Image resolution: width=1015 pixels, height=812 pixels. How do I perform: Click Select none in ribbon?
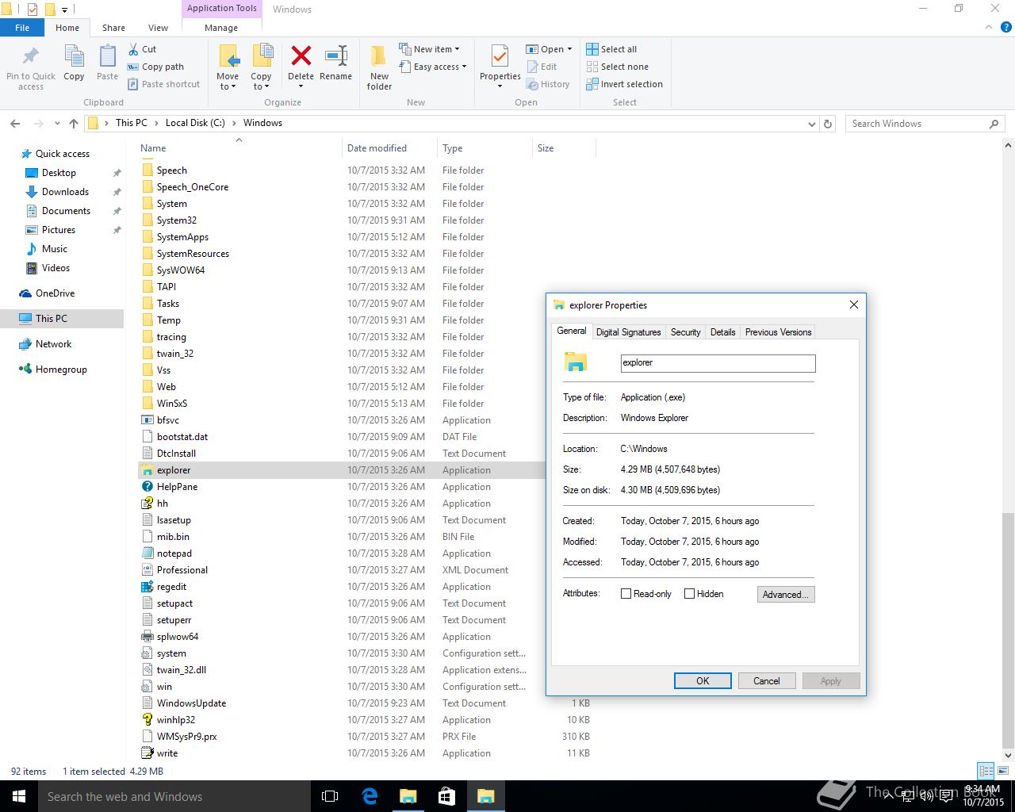(x=617, y=67)
